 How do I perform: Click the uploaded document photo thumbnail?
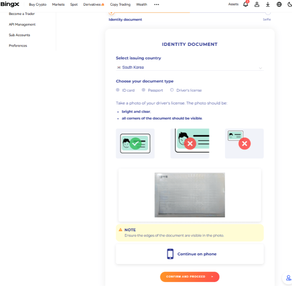[190, 195]
